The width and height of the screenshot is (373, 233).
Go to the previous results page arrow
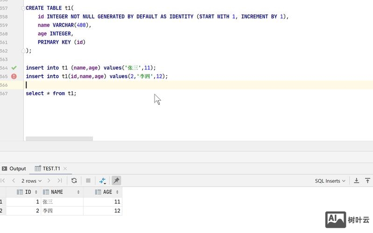14,181
